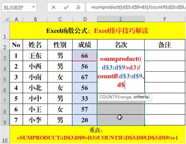Select row 5 header

[x=5, y=77]
